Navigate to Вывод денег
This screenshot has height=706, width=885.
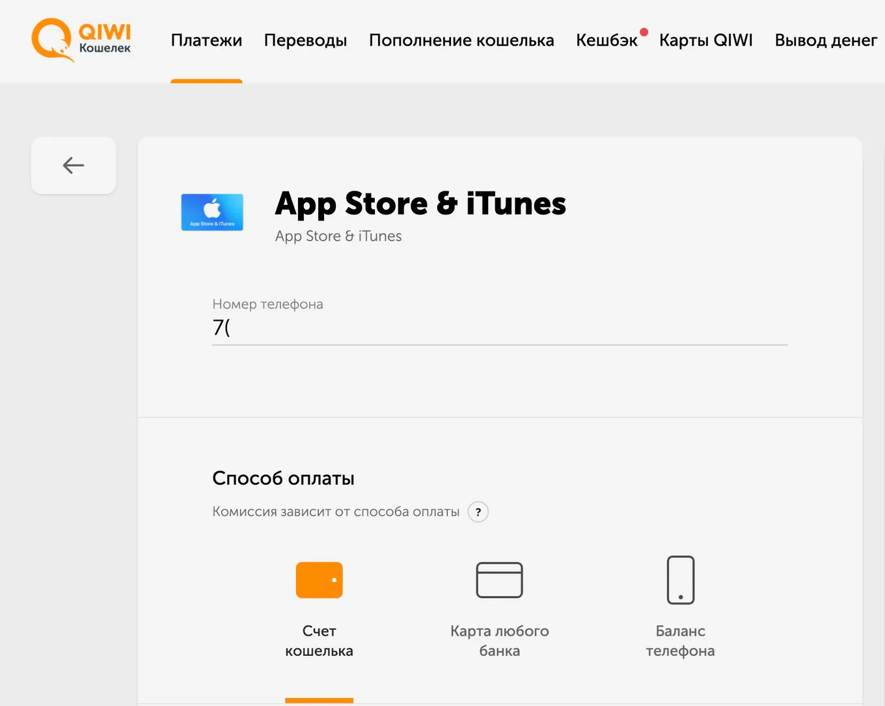tap(826, 40)
